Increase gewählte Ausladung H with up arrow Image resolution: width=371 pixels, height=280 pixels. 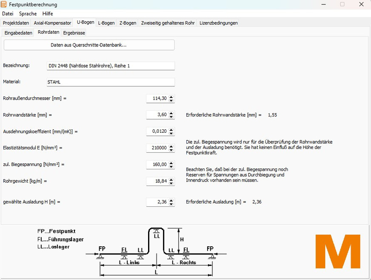(x=171, y=200)
